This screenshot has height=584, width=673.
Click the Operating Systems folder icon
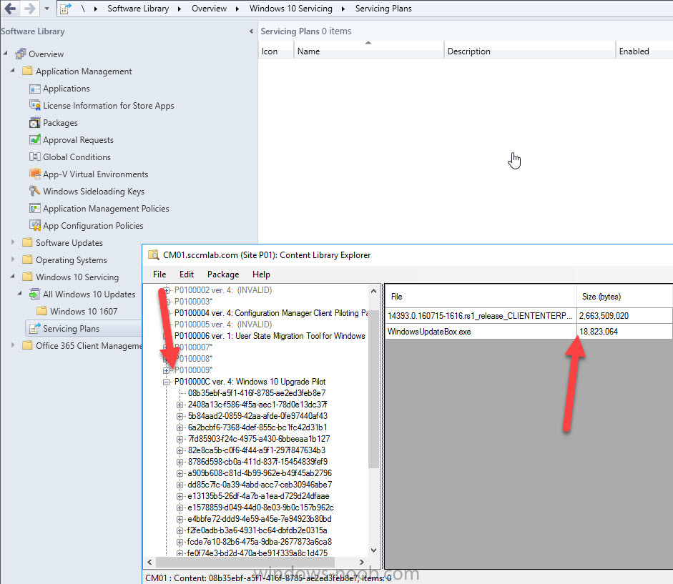[x=27, y=259]
